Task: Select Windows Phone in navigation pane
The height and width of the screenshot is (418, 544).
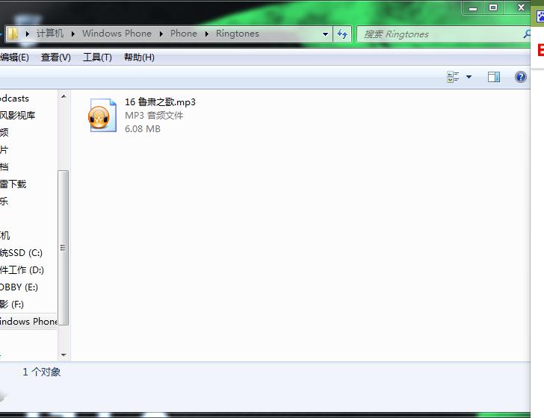Action: click(x=28, y=321)
